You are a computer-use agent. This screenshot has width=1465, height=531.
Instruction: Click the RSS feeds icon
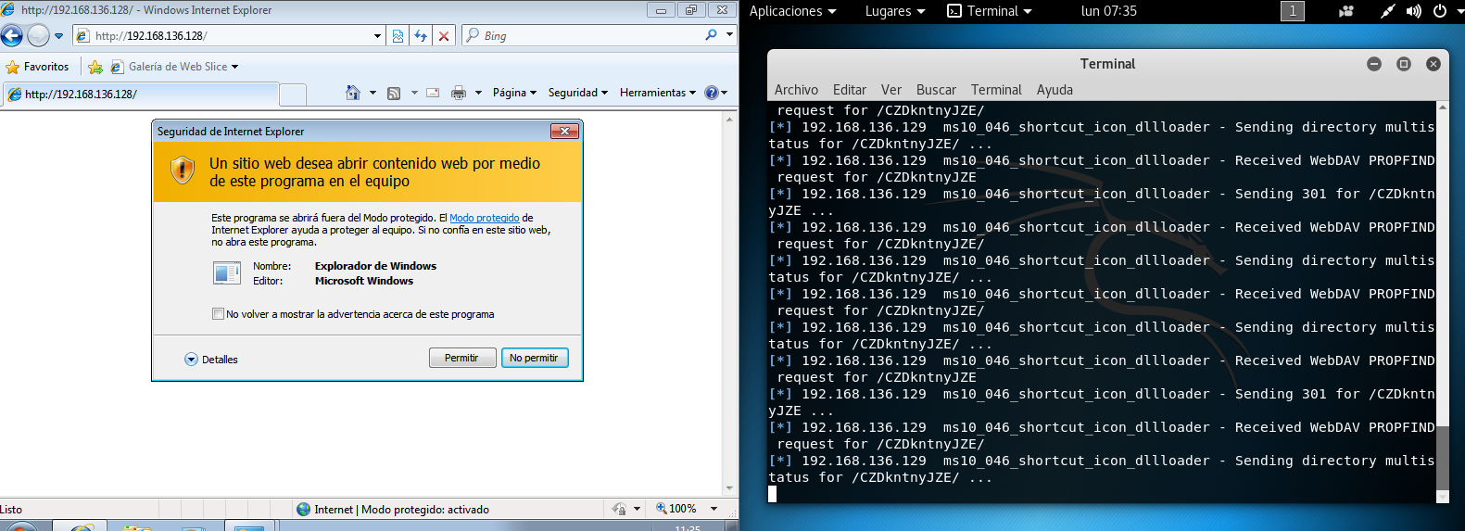click(394, 93)
